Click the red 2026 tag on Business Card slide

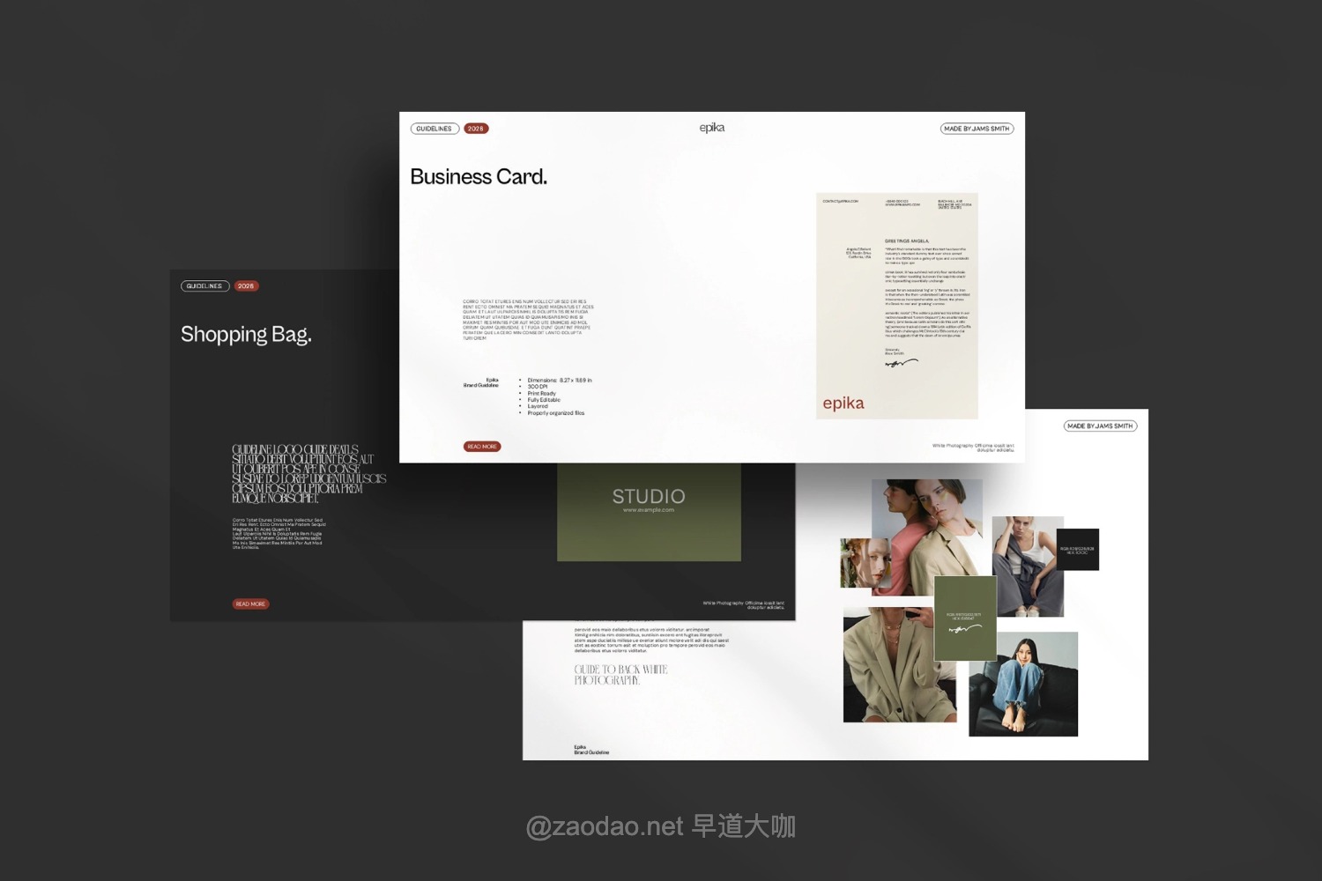click(x=476, y=129)
